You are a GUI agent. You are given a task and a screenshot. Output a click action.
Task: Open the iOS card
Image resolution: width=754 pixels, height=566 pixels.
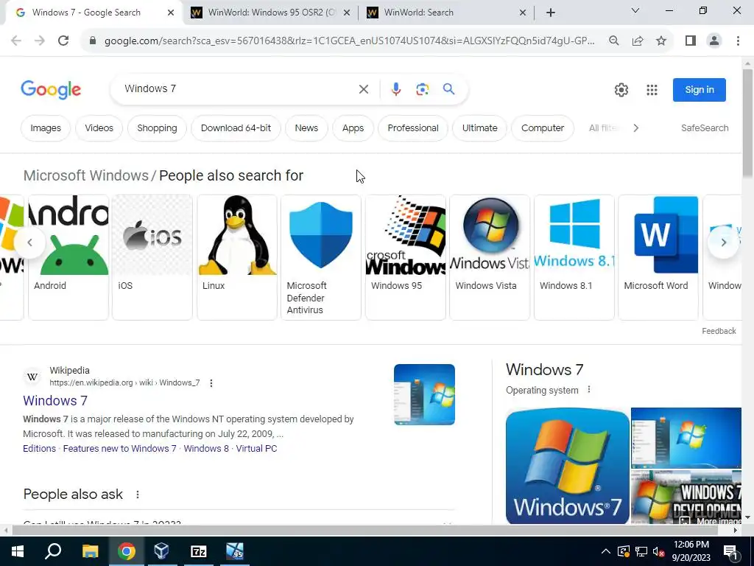point(152,257)
